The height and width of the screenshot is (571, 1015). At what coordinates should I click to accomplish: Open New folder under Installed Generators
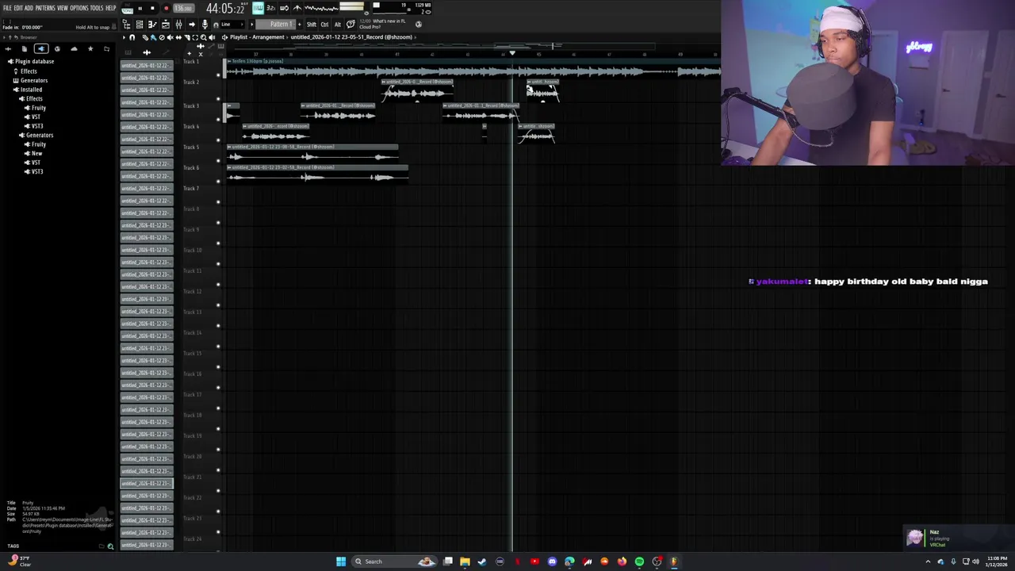34,153
